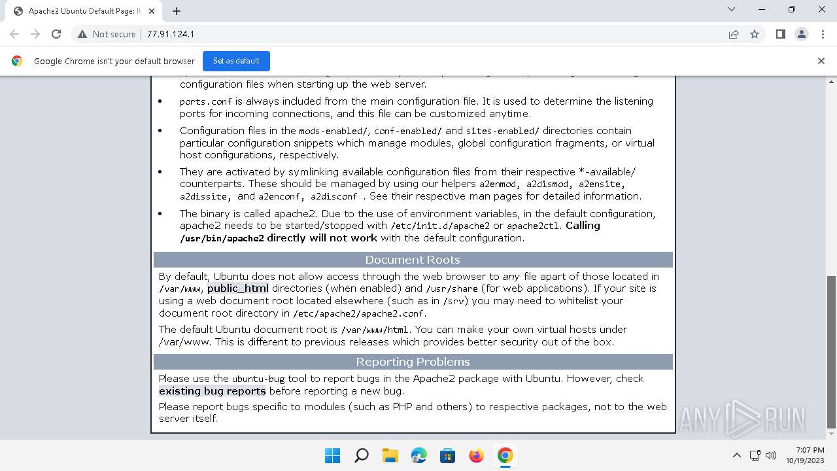This screenshot has width=837, height=471.
Task: Open a new tab with plus button
Action: (x=177, y=11)
